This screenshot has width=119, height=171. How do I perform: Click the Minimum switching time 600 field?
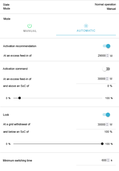(104, 160)
